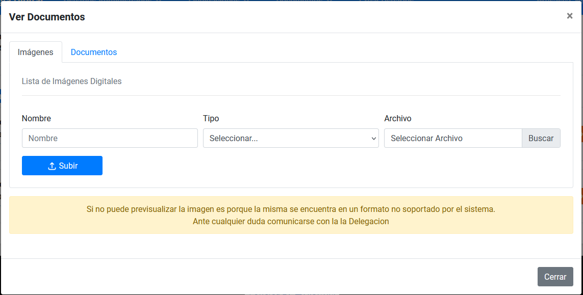Click the Nombre field label
The width and height of the screenshot is (583, 295).
36,118
